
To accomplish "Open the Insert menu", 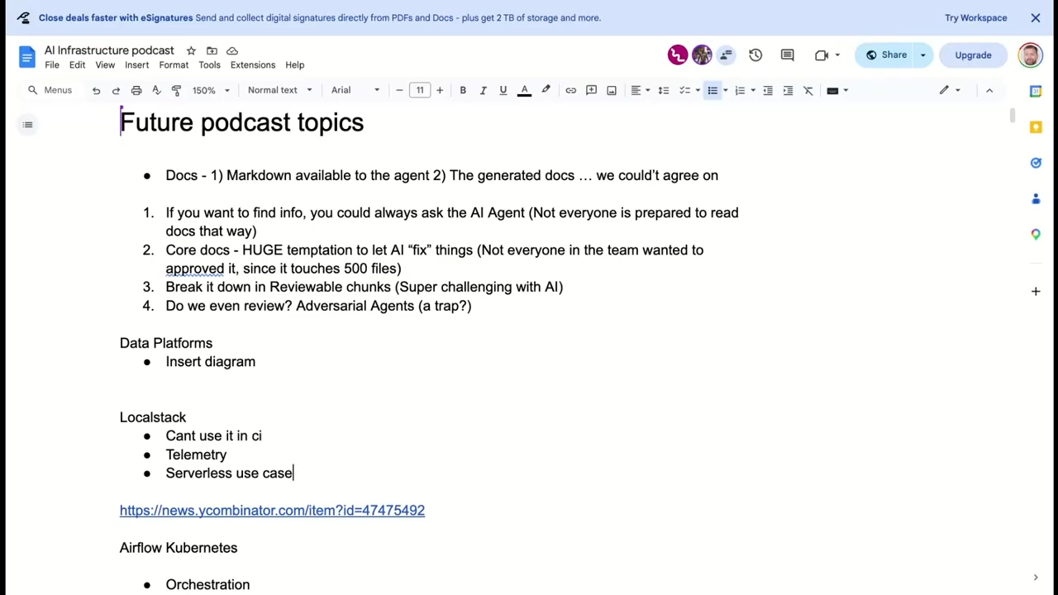I will [136, 64].
